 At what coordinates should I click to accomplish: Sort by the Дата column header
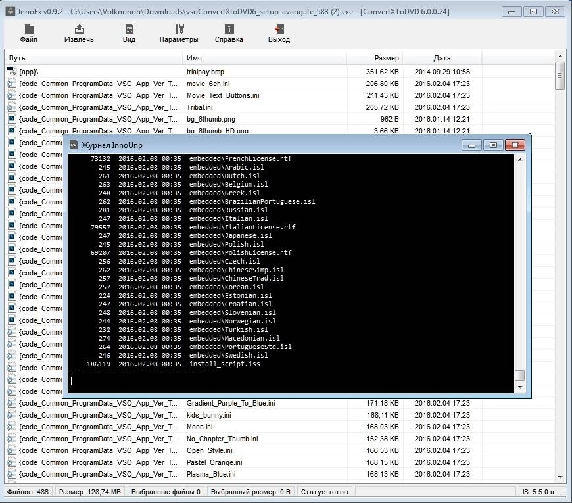tap(442, 58)
